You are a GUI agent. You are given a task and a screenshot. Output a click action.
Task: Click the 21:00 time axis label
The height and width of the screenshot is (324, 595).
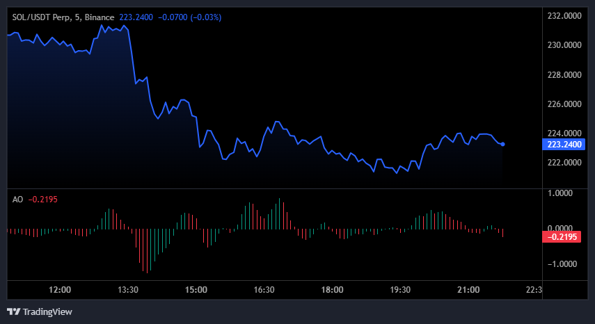468,289
